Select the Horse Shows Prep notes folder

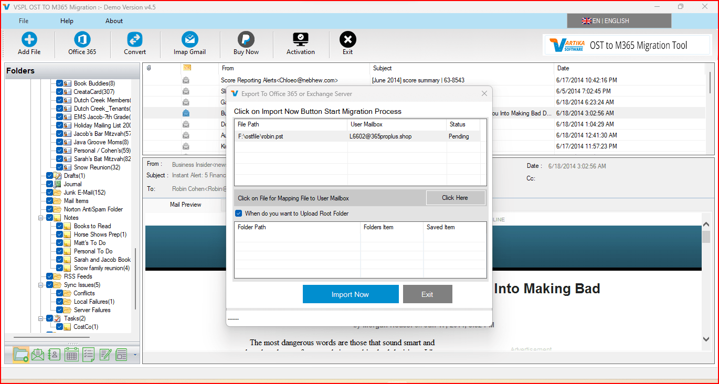pos(100,234)
